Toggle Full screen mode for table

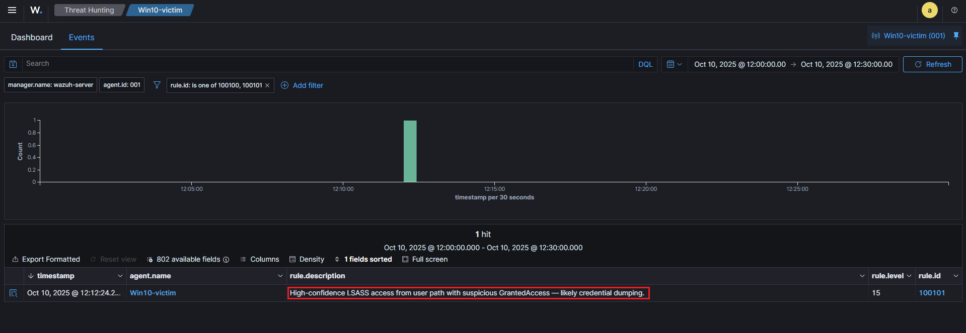(425, 259)
